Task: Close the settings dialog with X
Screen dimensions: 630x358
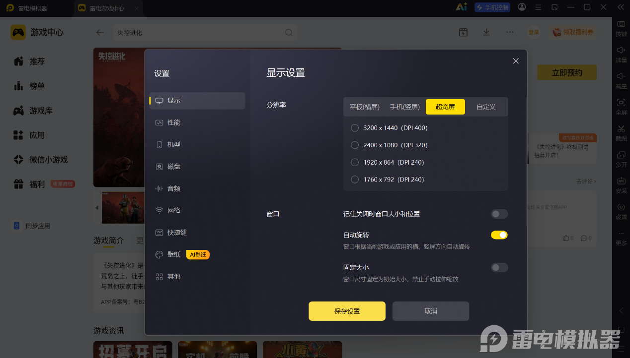Action: click(x=516, y=61)
